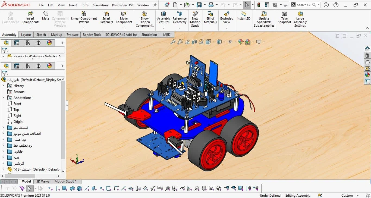
Task: Click the Zoom to Fit icon
Action: pos(173,42)
